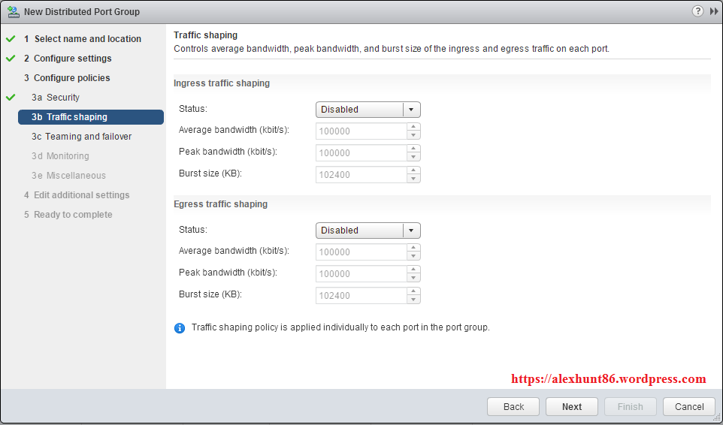The height and width of the screenshot is (425, 723).
Task: Decrease Ingress Burst size with down arrow
Action: click(413, 179)
